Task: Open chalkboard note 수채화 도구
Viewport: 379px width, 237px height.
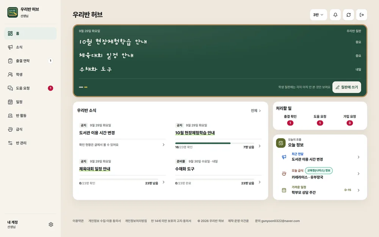Action: pos(220,69)
